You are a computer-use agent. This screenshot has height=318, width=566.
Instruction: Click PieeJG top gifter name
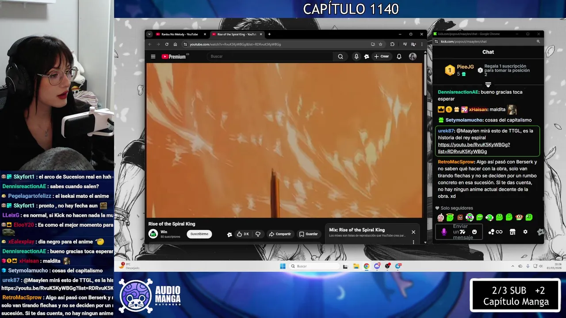pyautogui.click(x=465, y=67)
